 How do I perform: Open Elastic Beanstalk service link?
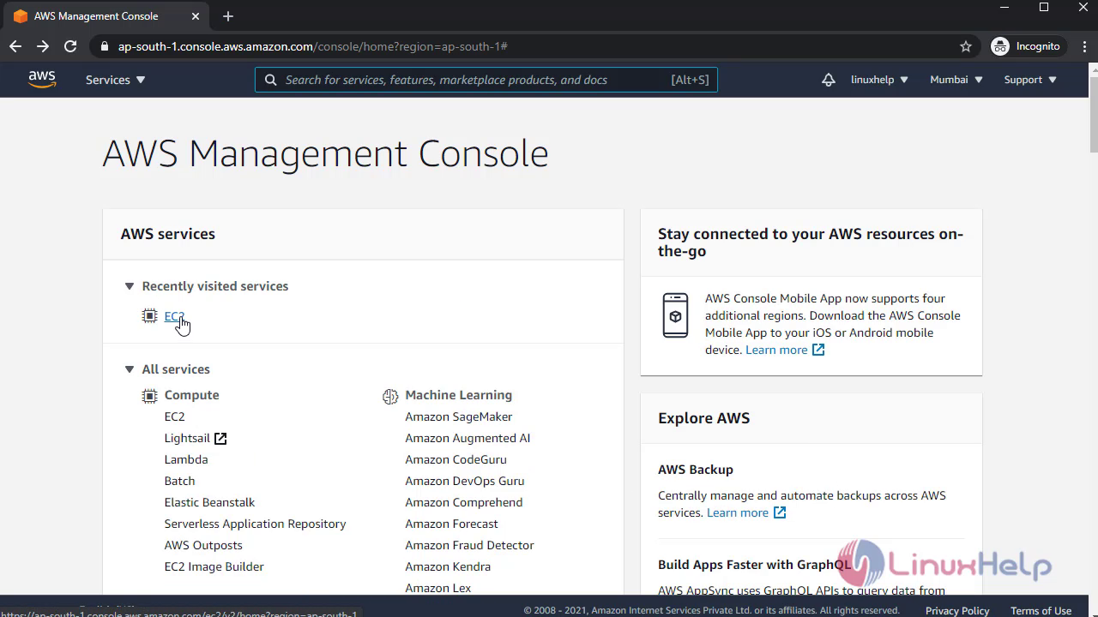tap(209, 502)
